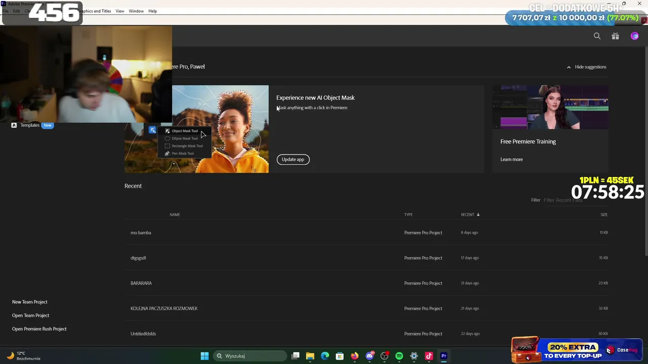Sort recent projects by the TYPE column
The height and width of the screenshot is (364, 648).
click(409, 215)
